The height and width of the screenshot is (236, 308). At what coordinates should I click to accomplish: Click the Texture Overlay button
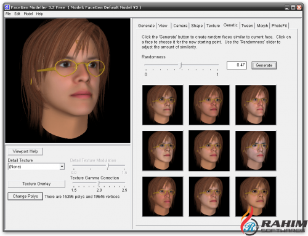(36, 184)
